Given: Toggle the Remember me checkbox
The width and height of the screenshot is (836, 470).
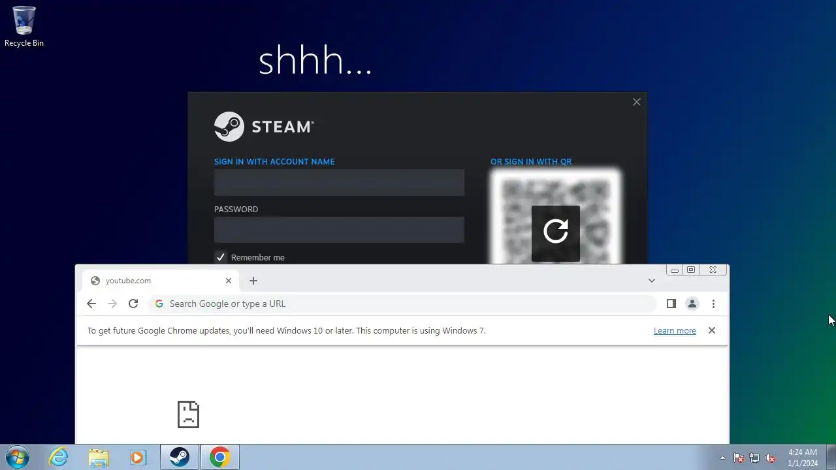Looking at the screenshot, I should tap(221, 257).
